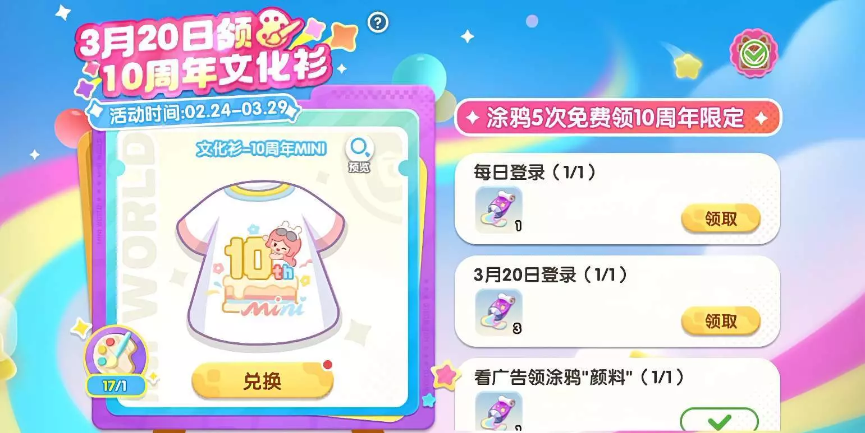The width and height of the screenshot is (865, 433).
Task: Select the March 20 login reward icon
Action: [x=499, y=312]
